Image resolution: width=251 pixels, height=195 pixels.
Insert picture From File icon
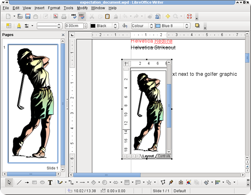click(x=189, y=182)
